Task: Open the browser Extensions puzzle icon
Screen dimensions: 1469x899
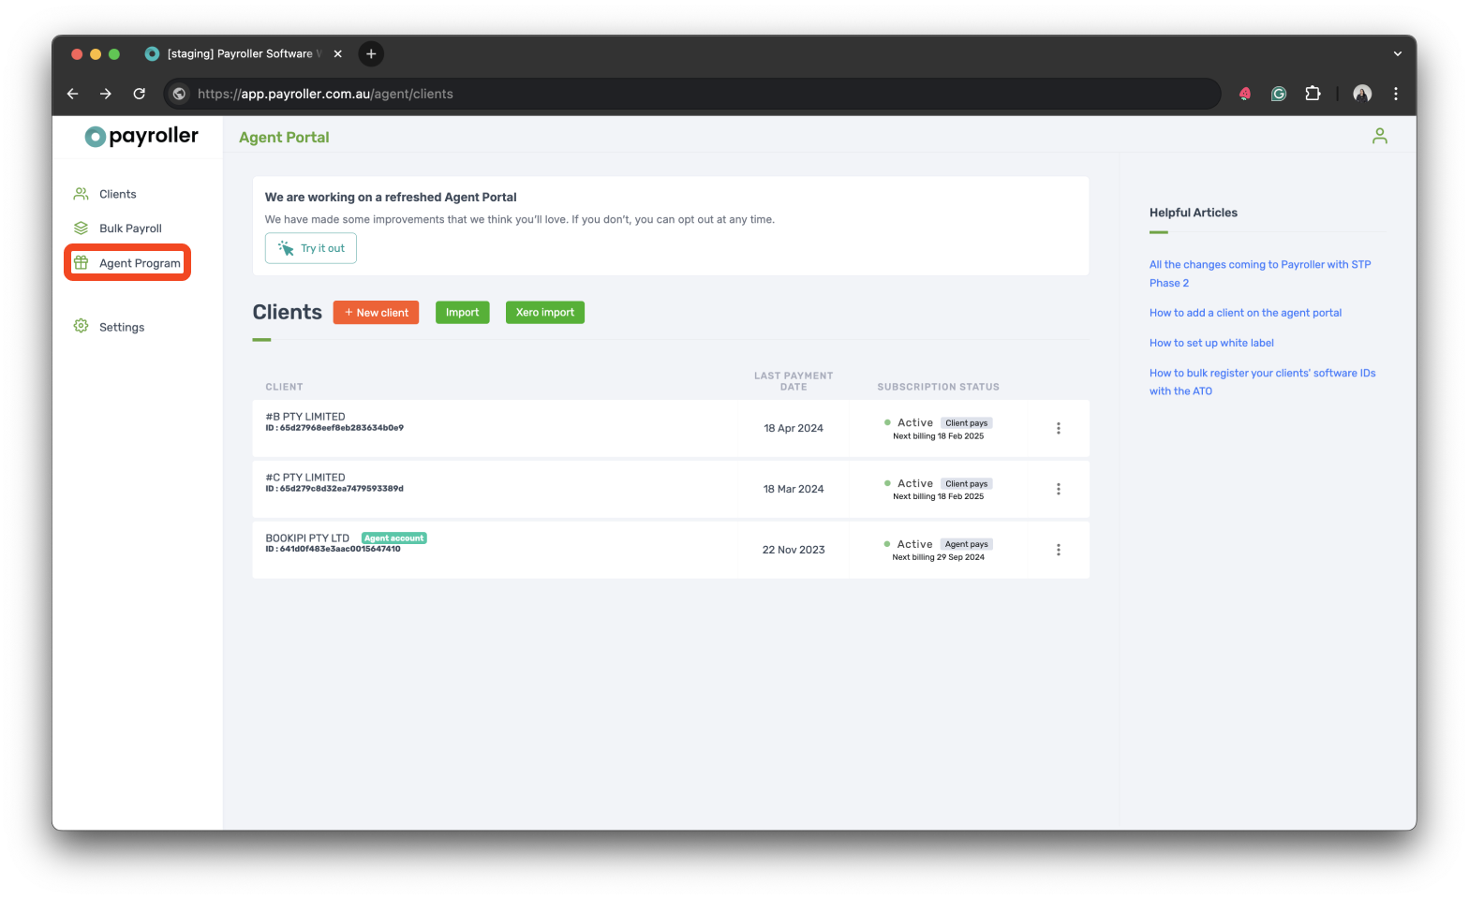Action: tap(1313, 94)
